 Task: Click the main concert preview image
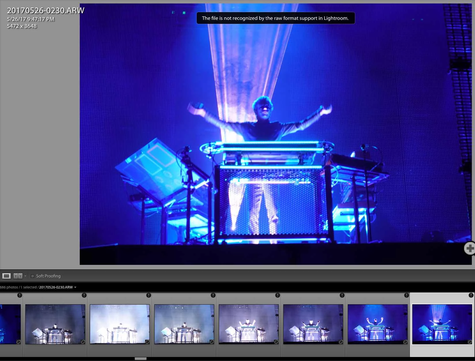[x=275, y=134]
